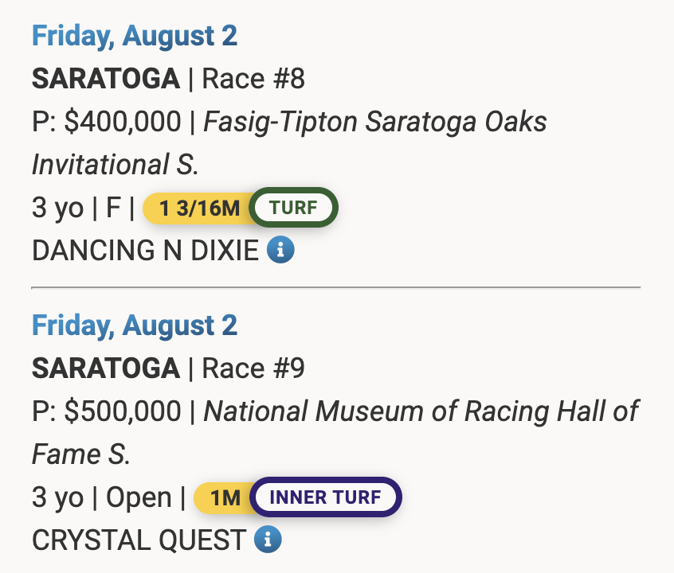Click the Open sex restriction text
This screenshot has width=674, height=573.
(x=139, y=498)
